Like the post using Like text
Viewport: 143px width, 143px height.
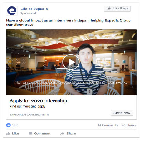pos(15,133)
